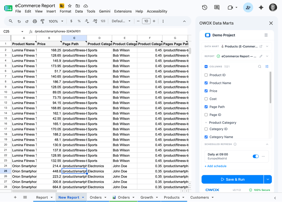Decrease the font size

(x=138, y=21)
